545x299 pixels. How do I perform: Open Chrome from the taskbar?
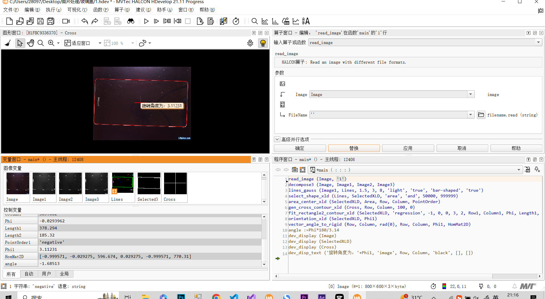216,296
